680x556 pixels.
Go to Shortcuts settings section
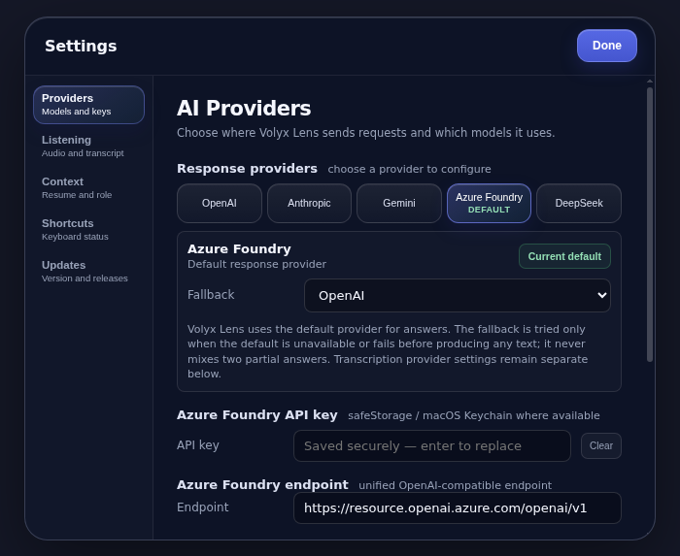[x=89, y=230]
